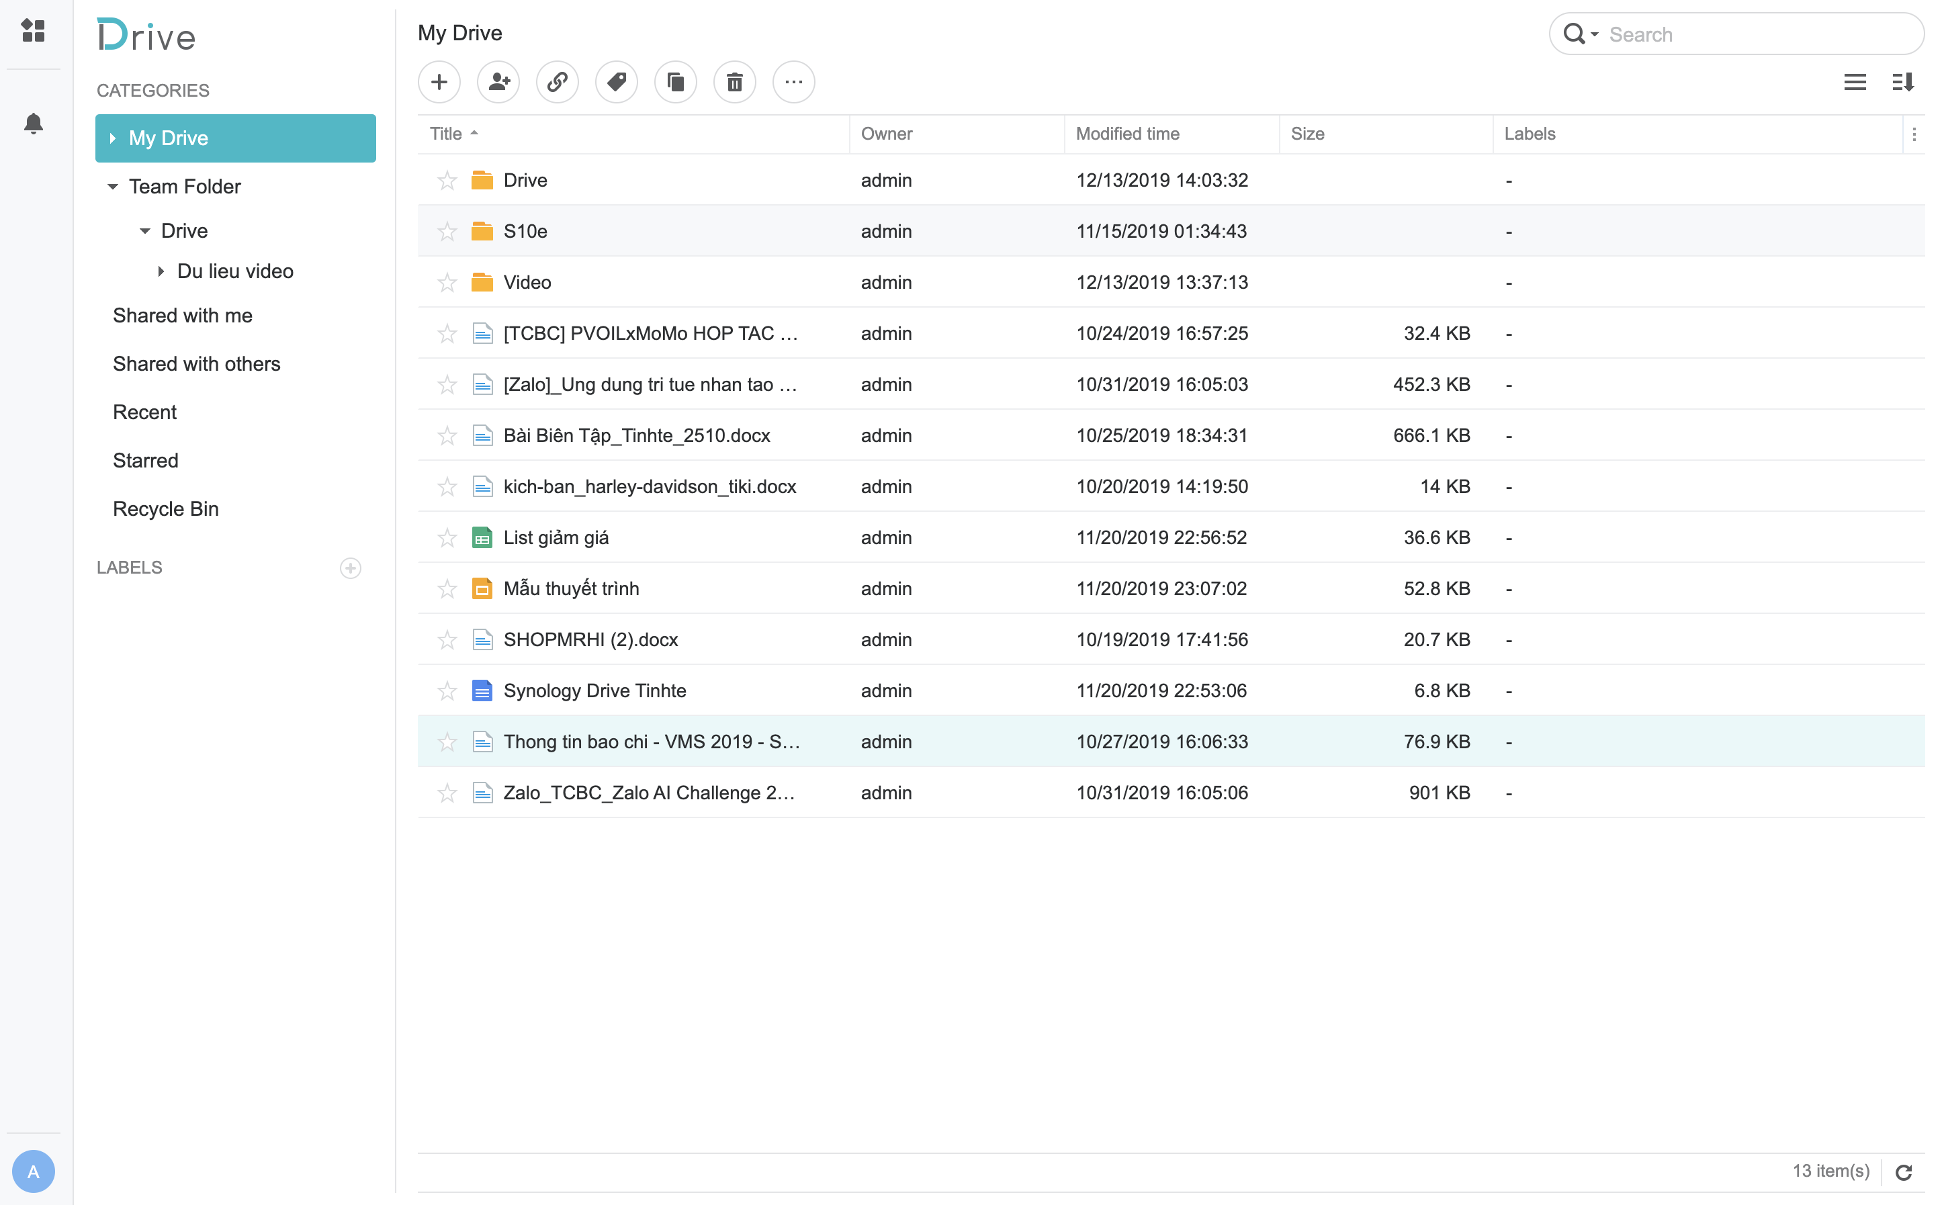The width and height of the screenshot is (1944, 1205).
Task: Click the copy to icon
Action: point(675,82)
